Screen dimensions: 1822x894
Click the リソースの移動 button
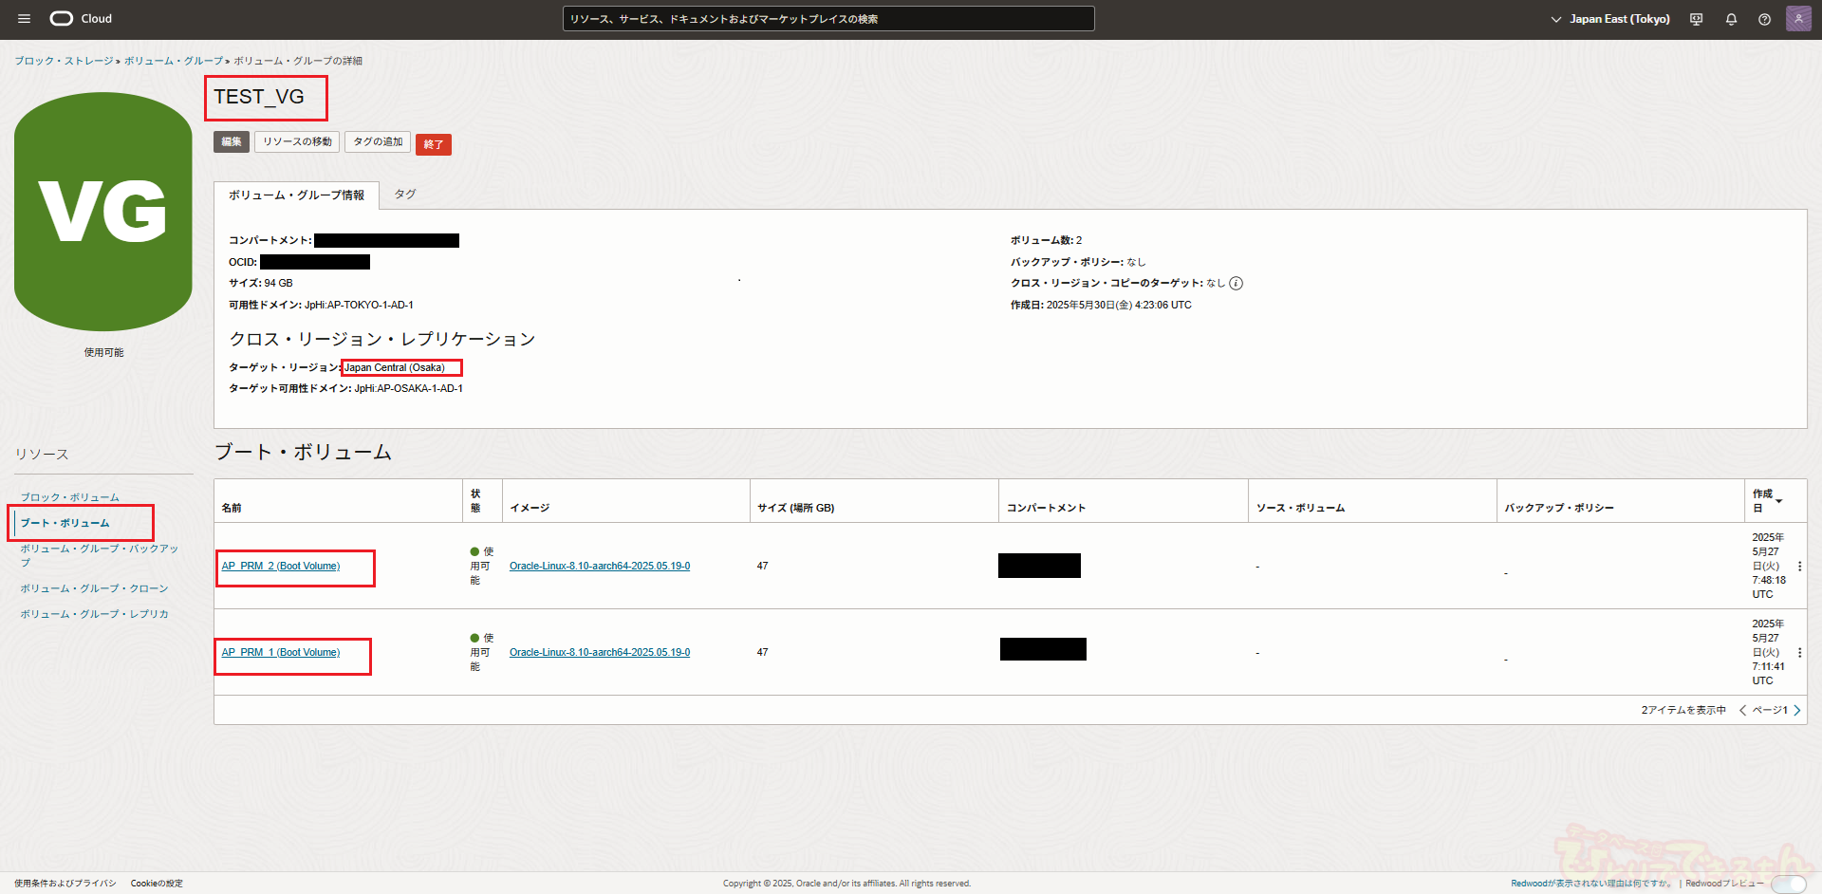click(297, 142)
